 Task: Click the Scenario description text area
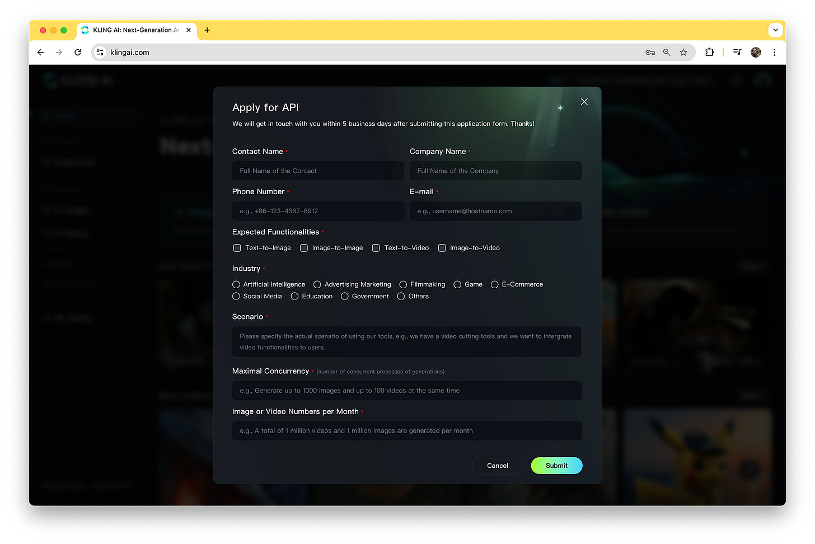point(406,341)
